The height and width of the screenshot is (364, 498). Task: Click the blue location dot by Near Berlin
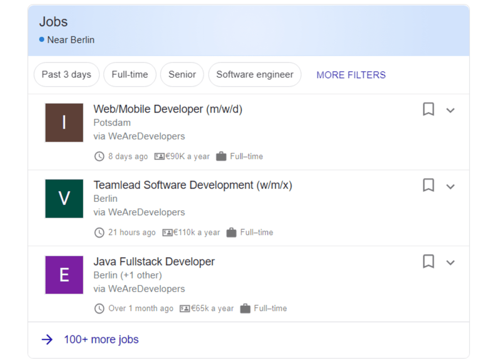click(x=42, y=40)
